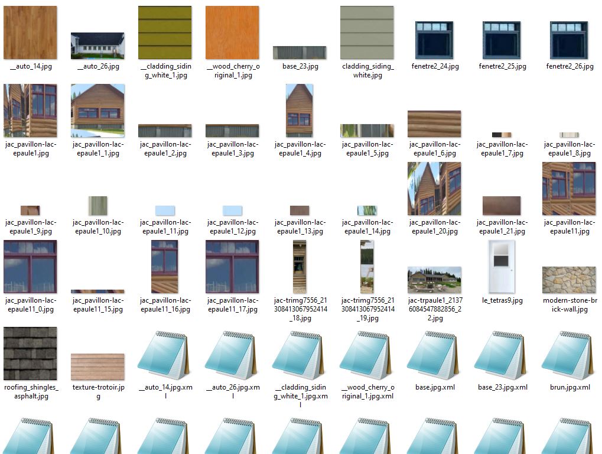Image resolution: width=602 pixels, height=454 pixels.
Task: Select the jac_pavillon-lac-epaule1.jpg thumbnail
Action: tap(30, 111)
